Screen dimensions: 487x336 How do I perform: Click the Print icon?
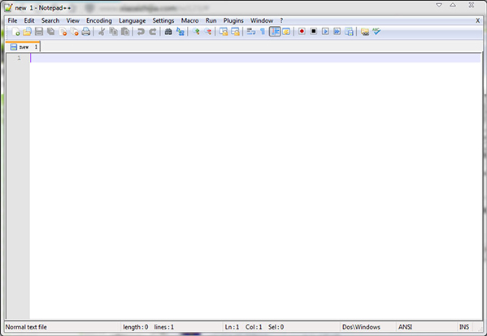86,32
